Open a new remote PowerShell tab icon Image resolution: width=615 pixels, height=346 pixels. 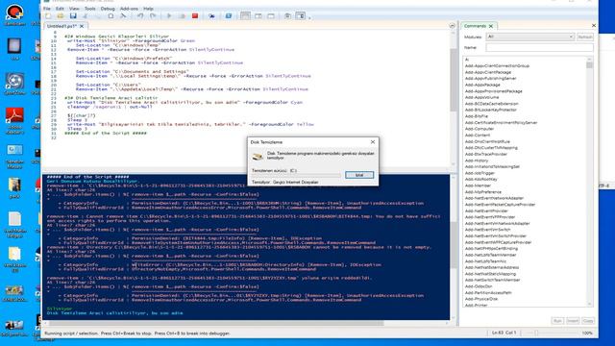(211, 16)
